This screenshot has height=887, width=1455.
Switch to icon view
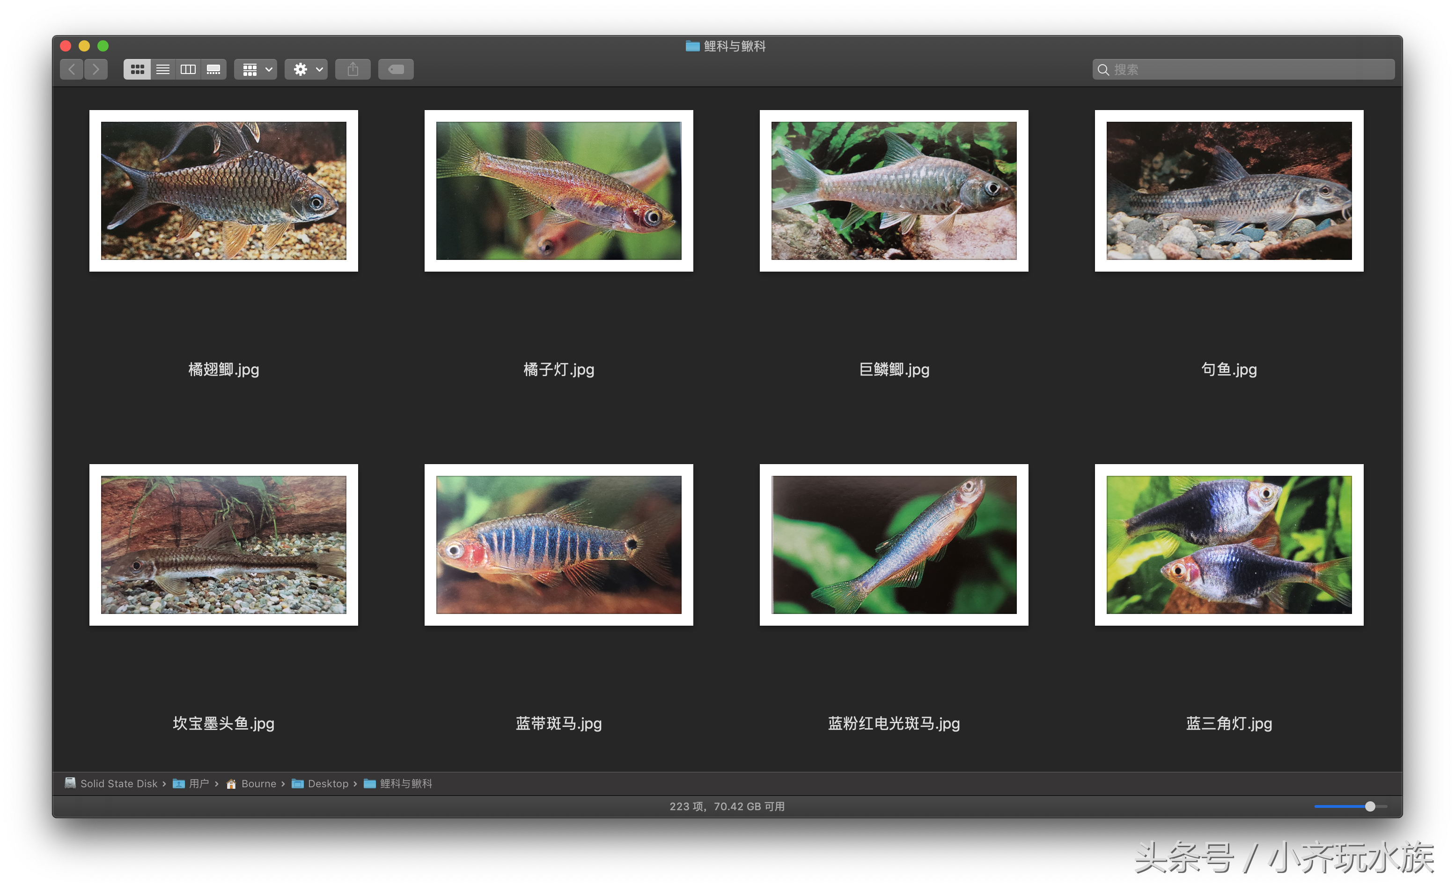(x=137, y=69)
